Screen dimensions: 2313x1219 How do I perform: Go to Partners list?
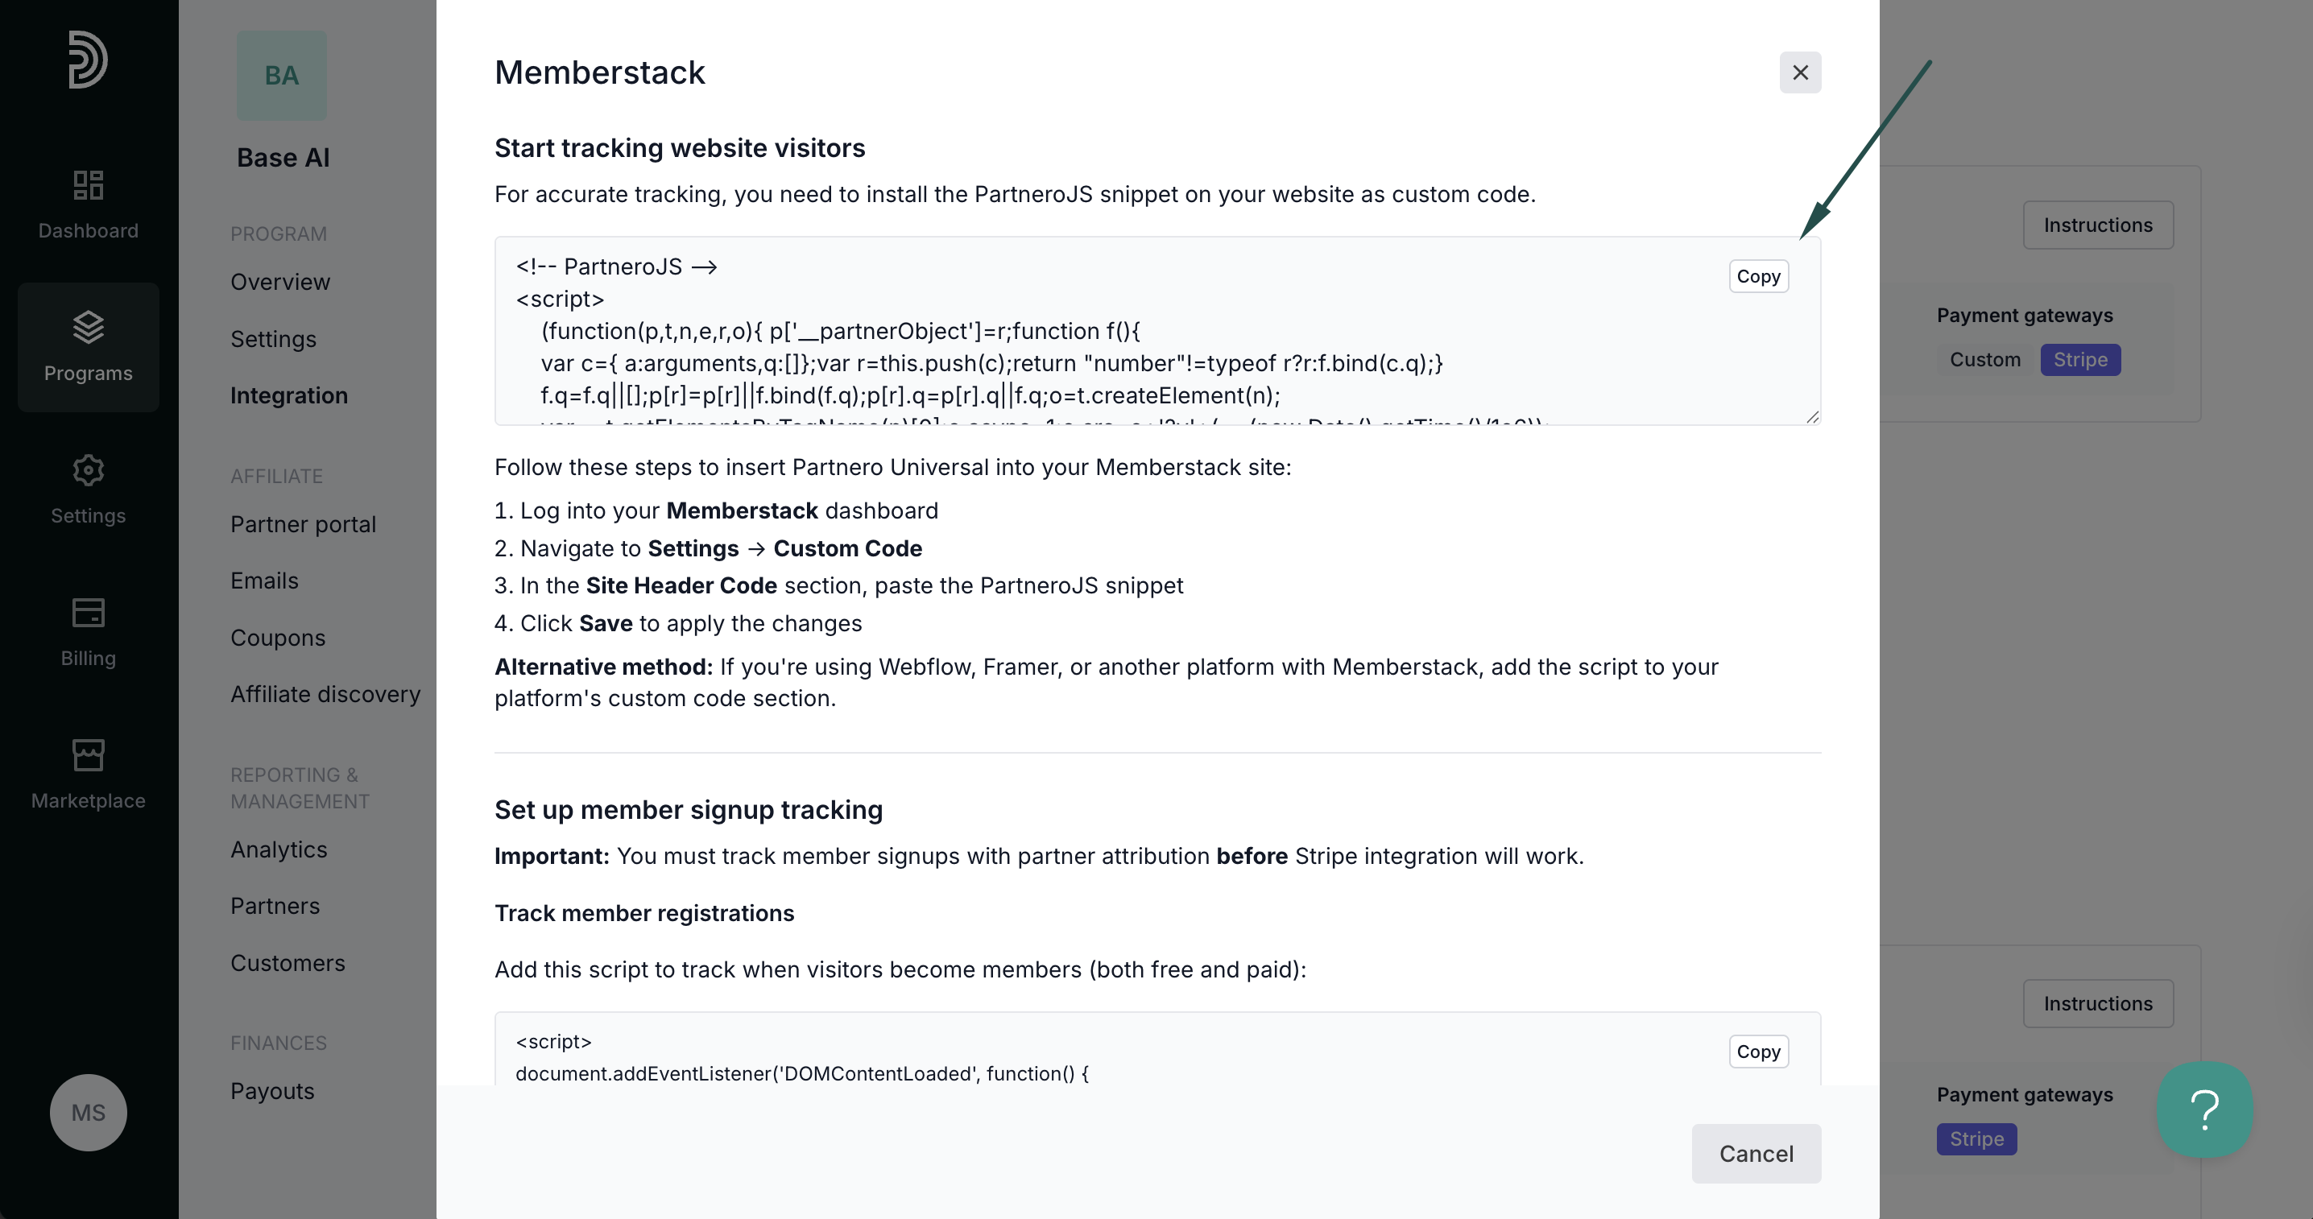[275, 906]
